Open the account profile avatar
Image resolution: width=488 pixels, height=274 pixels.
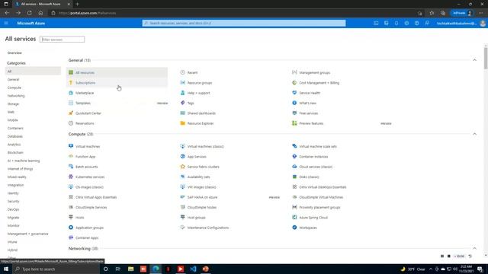point(483,24)
